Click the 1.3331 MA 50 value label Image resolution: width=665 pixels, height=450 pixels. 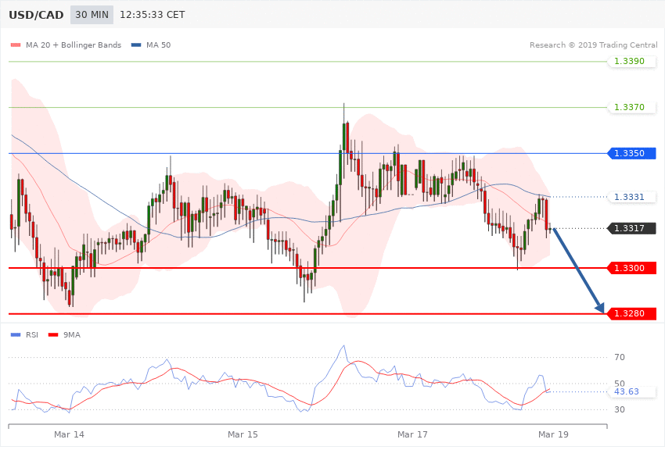click(x=632, y=197)
